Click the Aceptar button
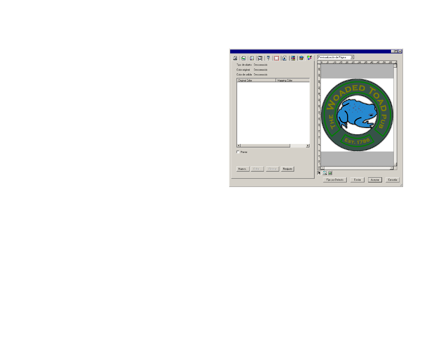This screenshot has height=338, width=438. pos(375,180)
